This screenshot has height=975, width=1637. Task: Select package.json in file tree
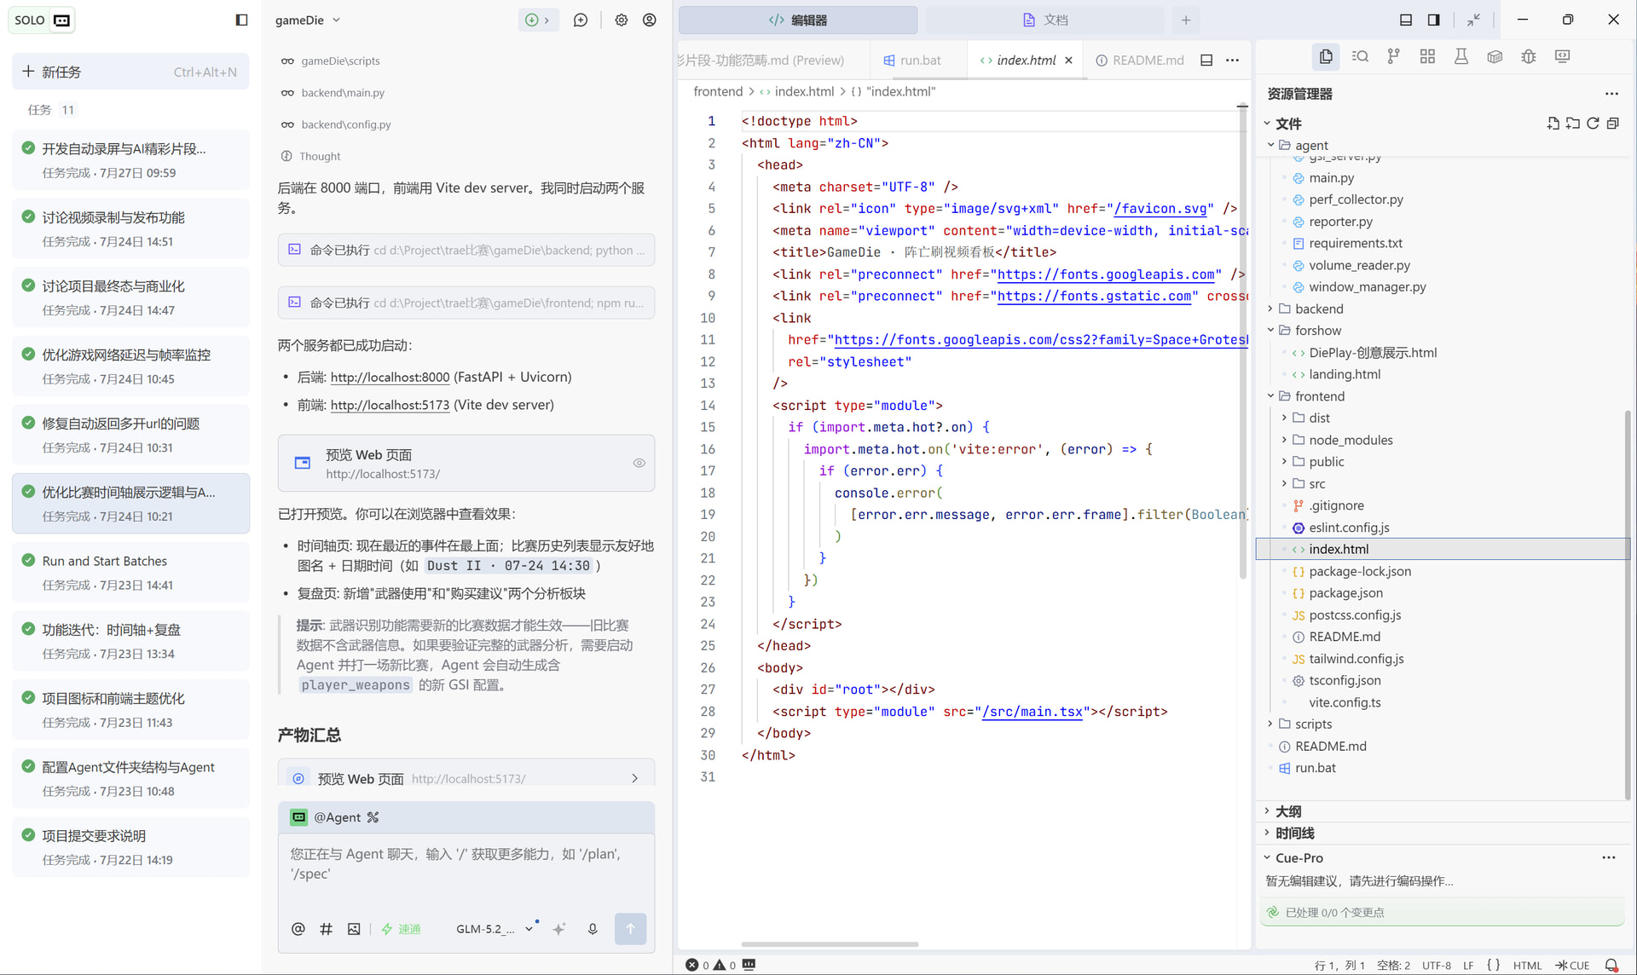coord(1345,593)
